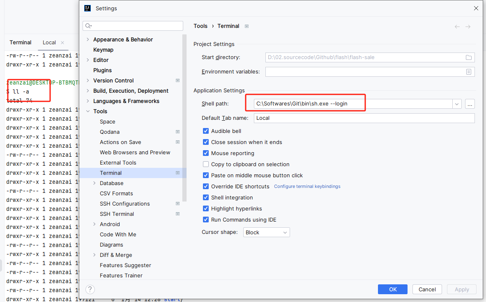Screen dimensions: 486x302
Task: Uncheck the Shell integration option
Action: pos(206,198)
